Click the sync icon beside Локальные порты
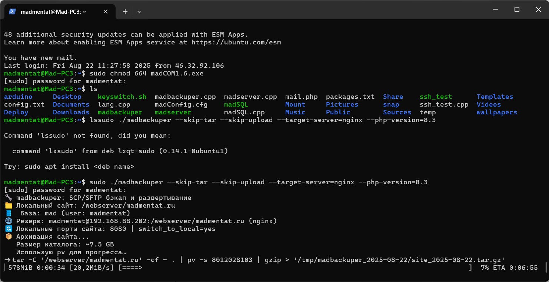This screenshot has width=549, height=282. coord(8,229)
